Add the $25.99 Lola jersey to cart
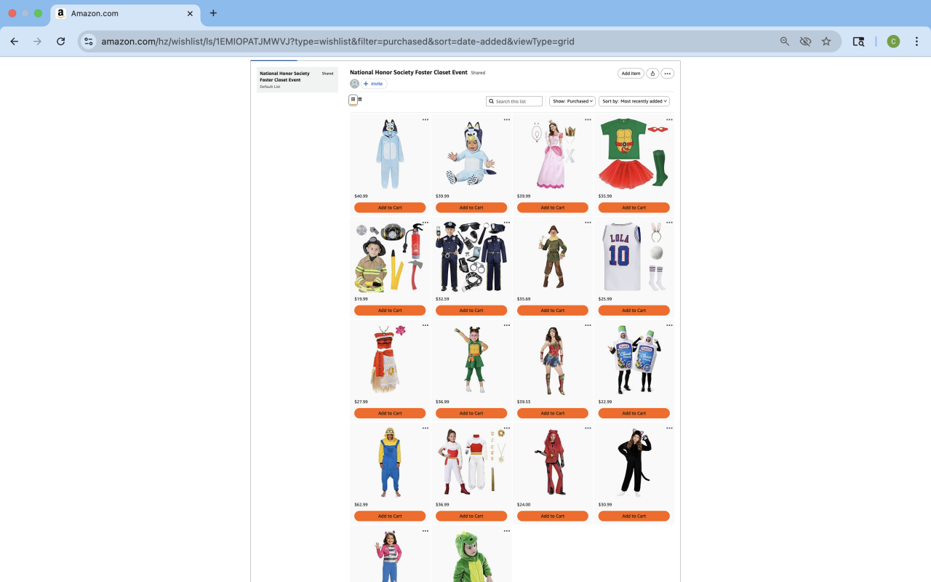The image size is (931, 582). tap(634, 311)
